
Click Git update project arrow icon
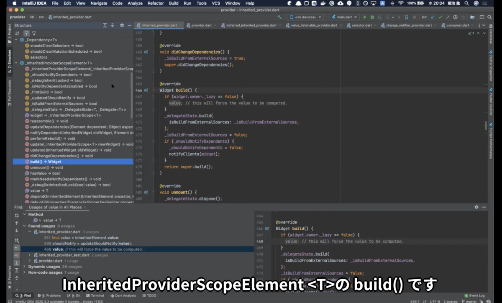433,17
